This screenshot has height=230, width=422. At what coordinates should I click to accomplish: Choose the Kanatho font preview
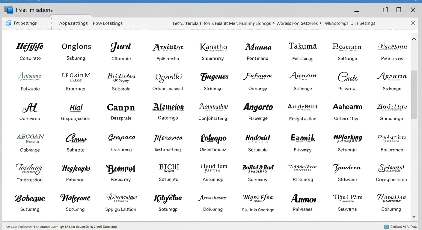click(213, 47)
